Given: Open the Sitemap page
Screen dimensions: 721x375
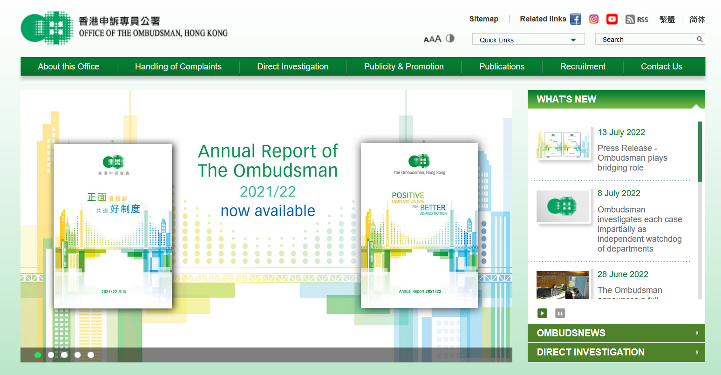Looking at the screenshot, I should [x=483, y=19].
